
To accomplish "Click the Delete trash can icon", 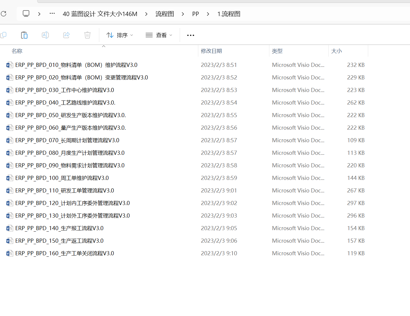I will (x=87, y=35).
